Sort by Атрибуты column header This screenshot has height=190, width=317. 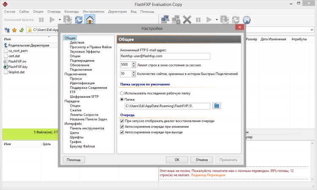pyautogui.click(x=299, y=39)
